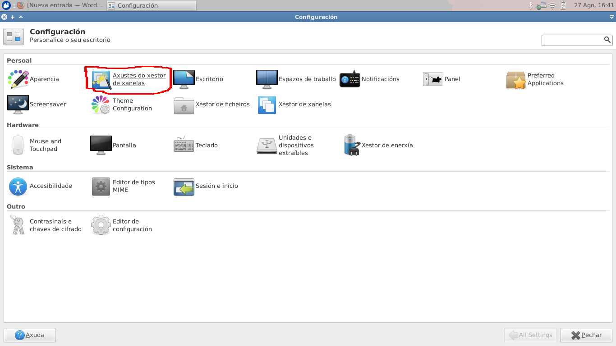Image resolution: width=616 pixels, height=346 pixels.
Task: Open Xestor de enerxía power settings
Action: point(378,145)
